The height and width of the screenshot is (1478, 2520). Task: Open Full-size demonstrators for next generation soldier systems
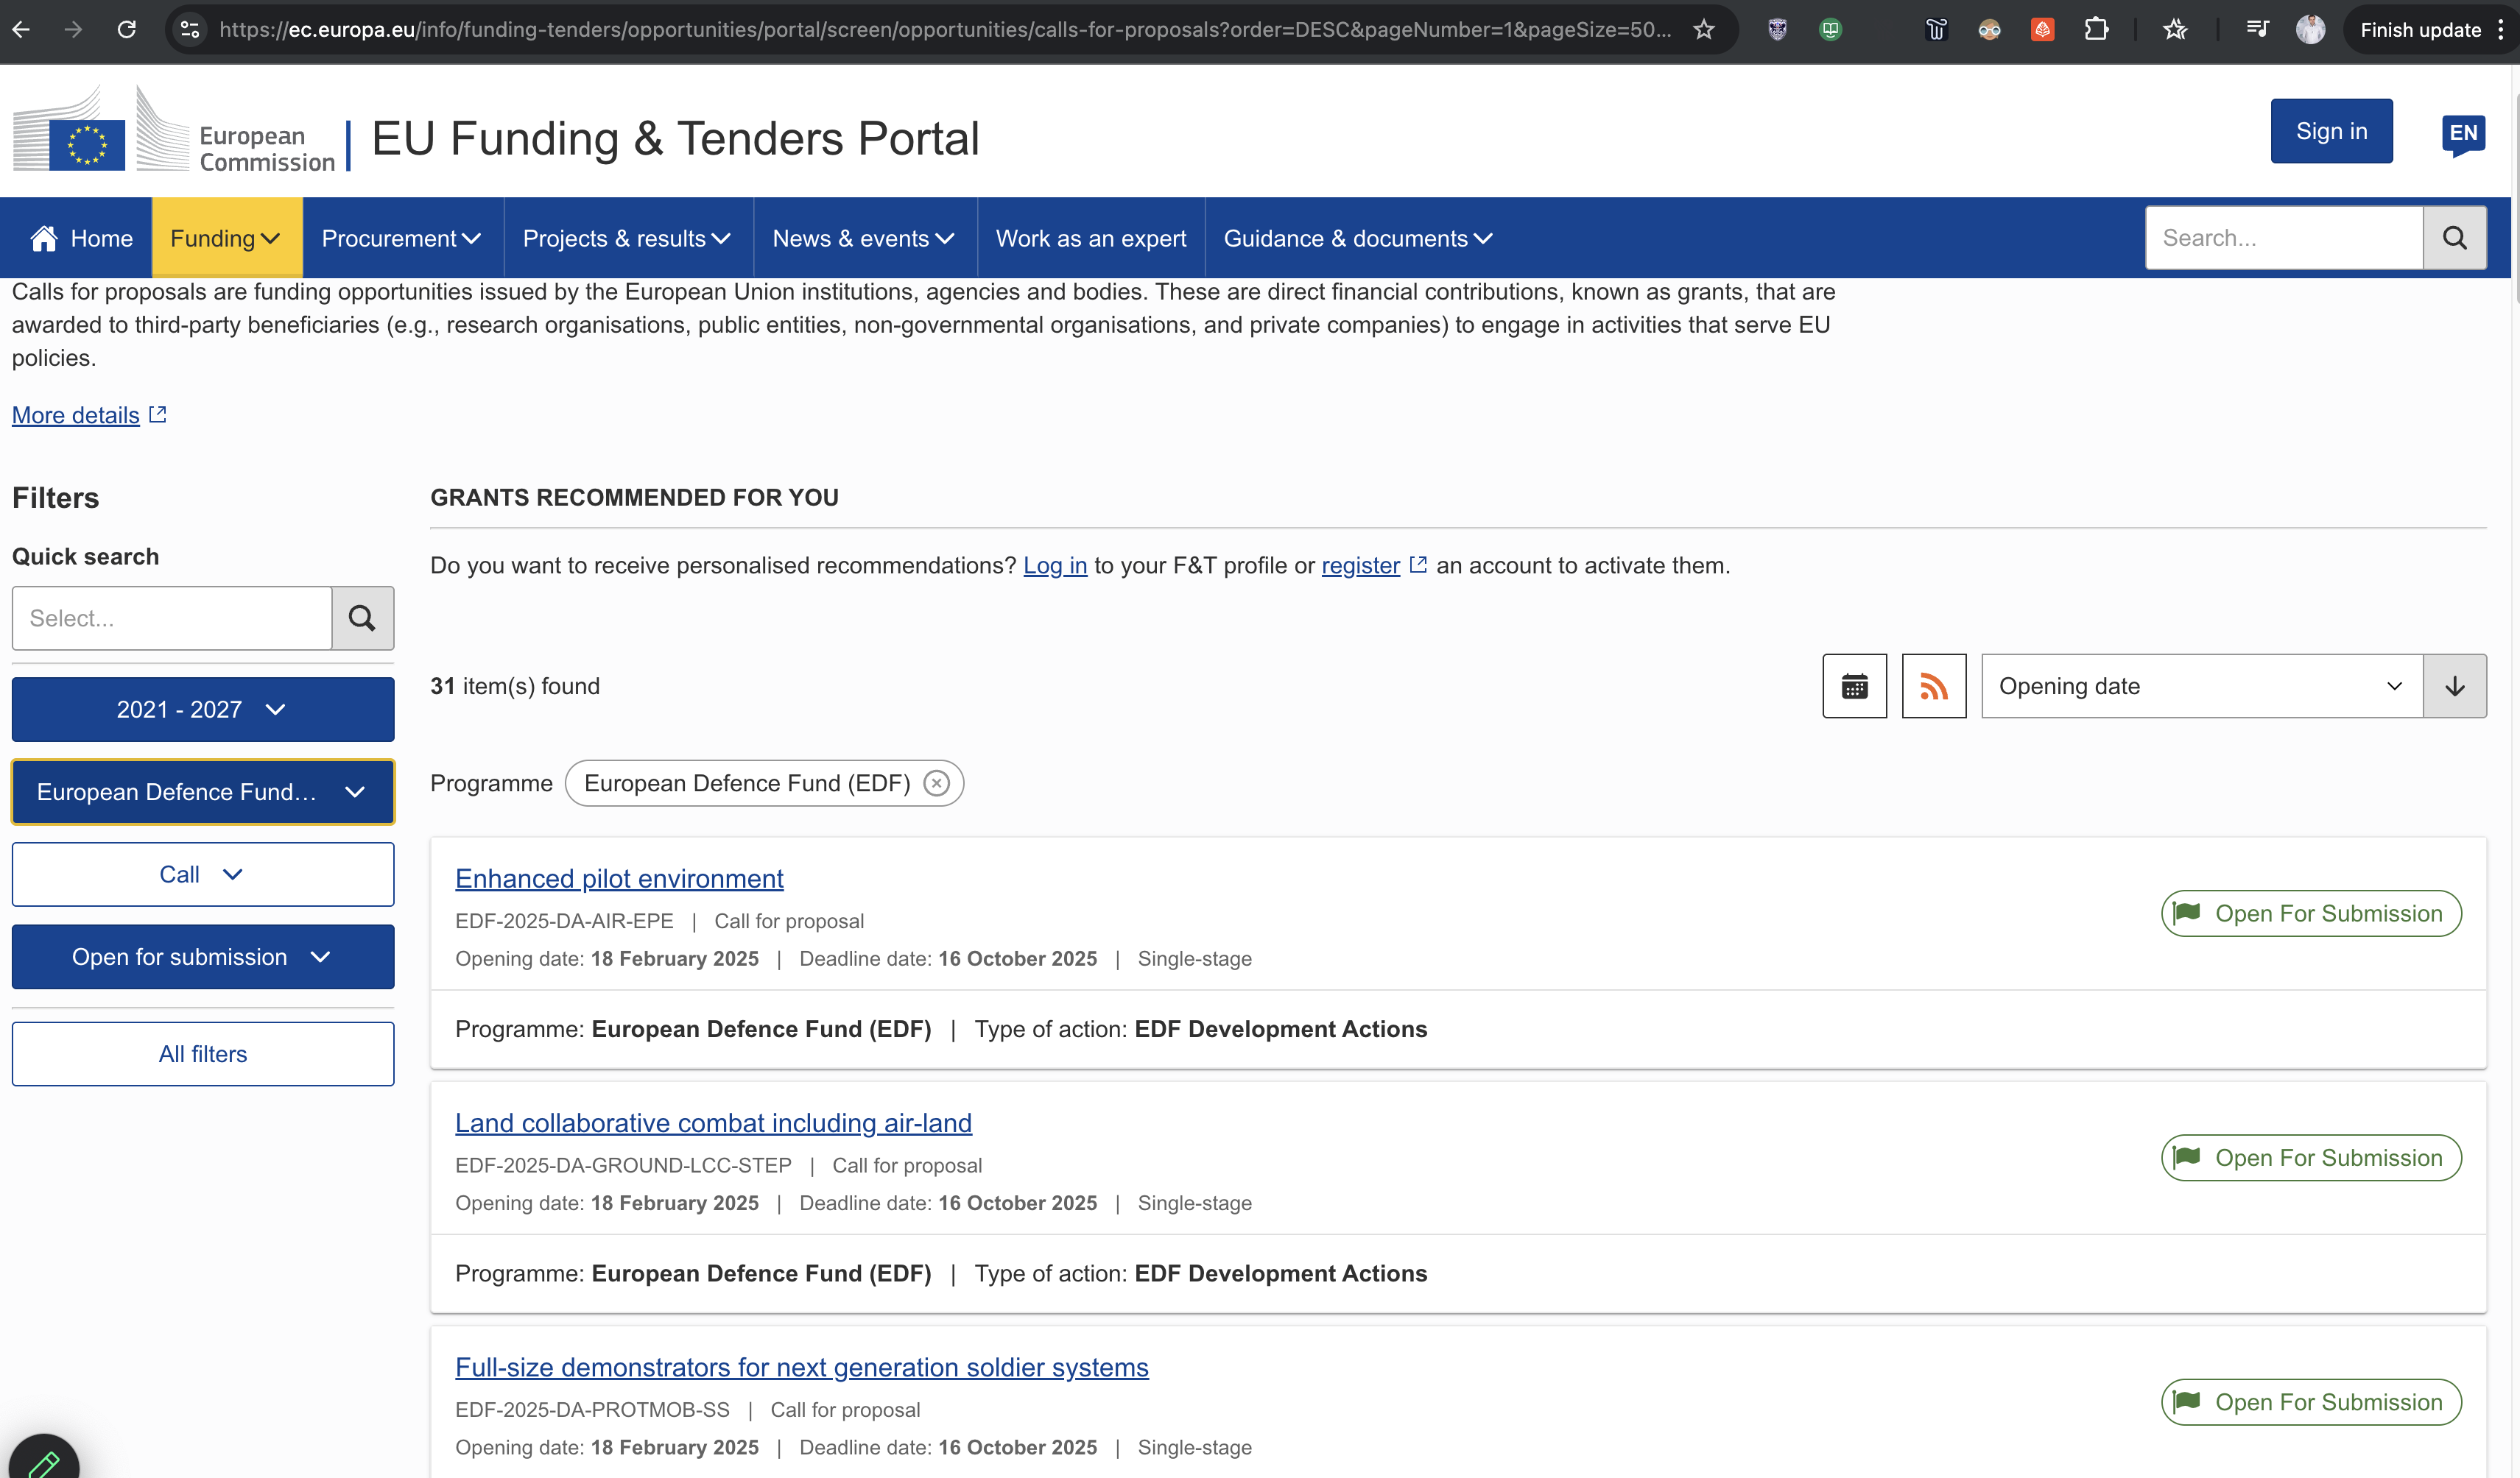tap(802, 1367)
